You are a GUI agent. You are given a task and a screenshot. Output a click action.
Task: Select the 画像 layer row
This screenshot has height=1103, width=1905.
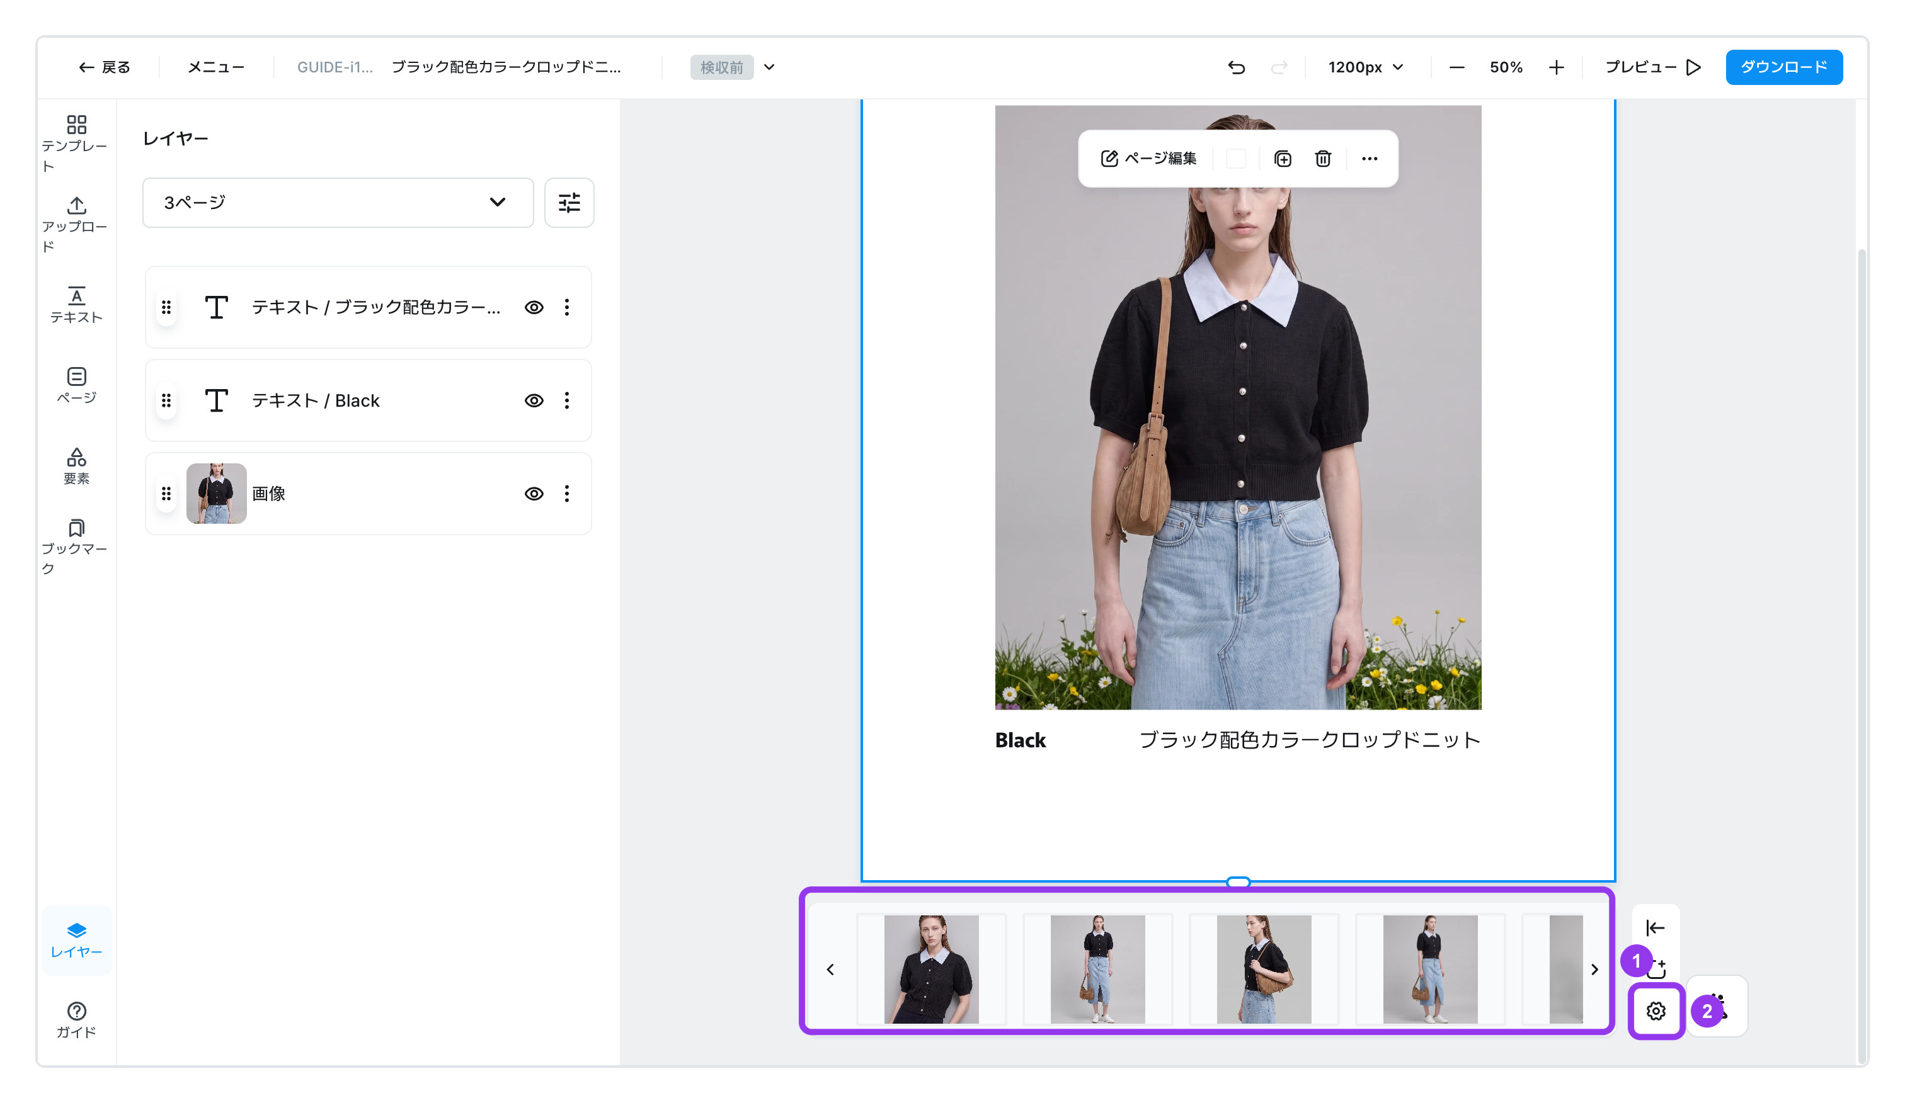coord(368,494)
